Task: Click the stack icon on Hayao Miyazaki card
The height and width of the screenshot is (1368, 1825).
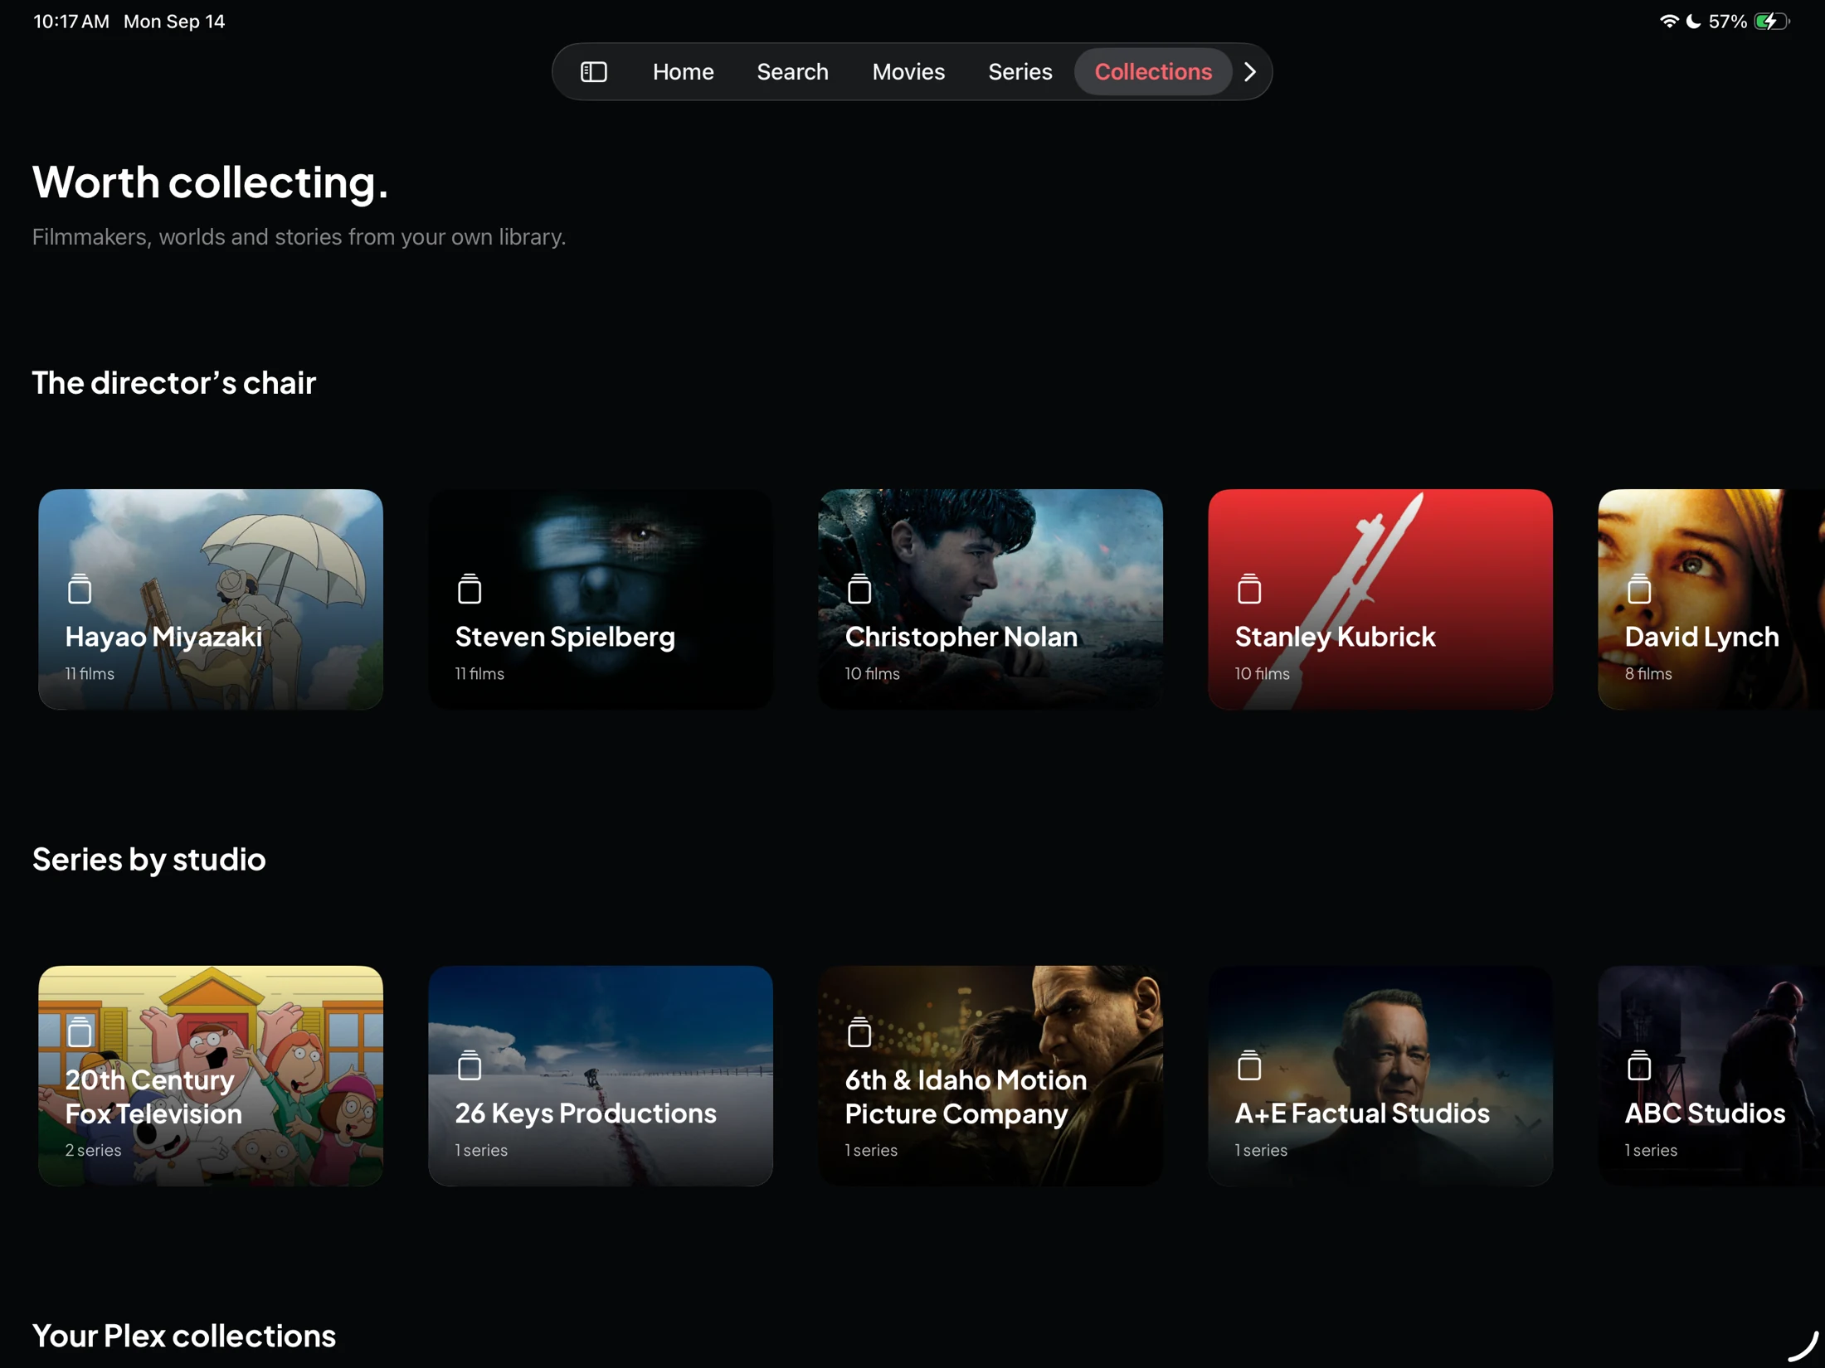Action: (80, 589)
